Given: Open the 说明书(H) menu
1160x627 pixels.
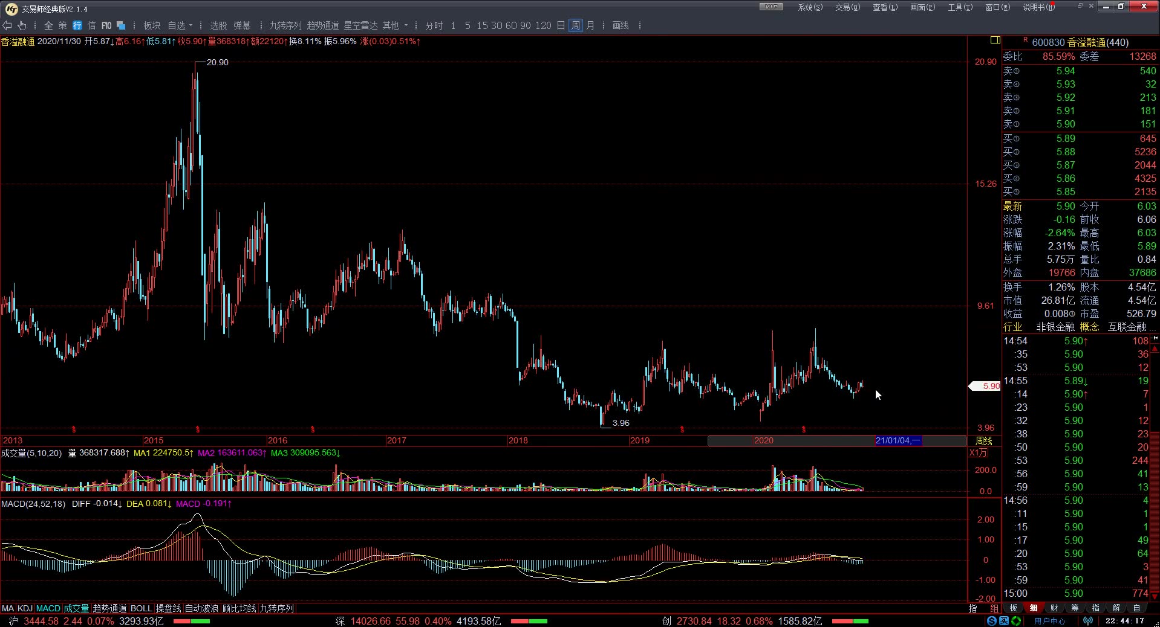Looking at the screenshot, I should coord(1039,7).
